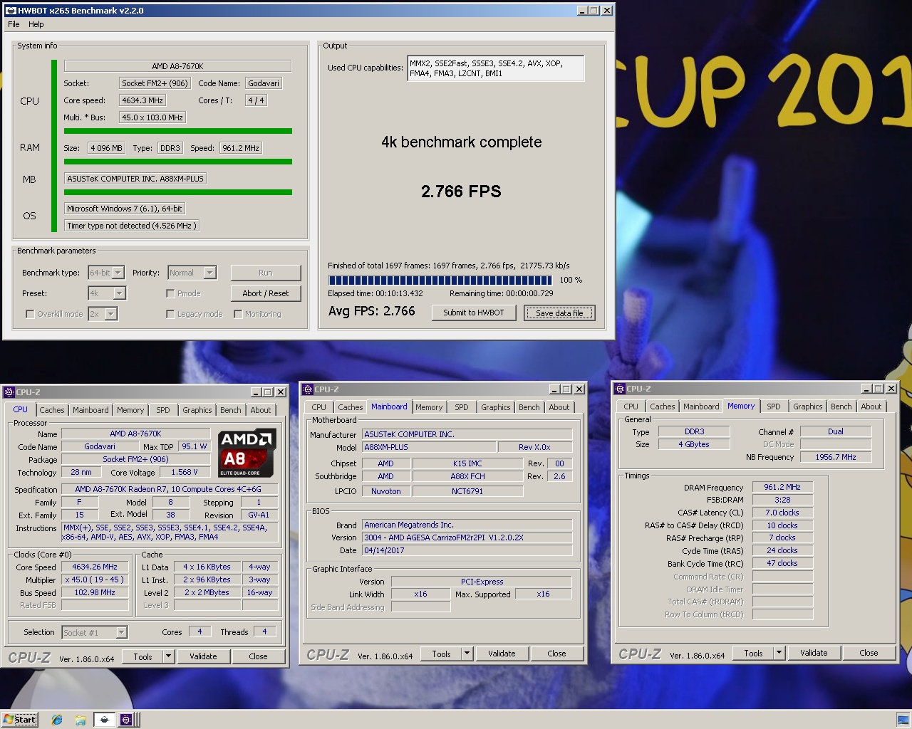This screenshot has width=912, height=729.
Task: Open the Help menu in HWBOT
Action: coord(36,24)
